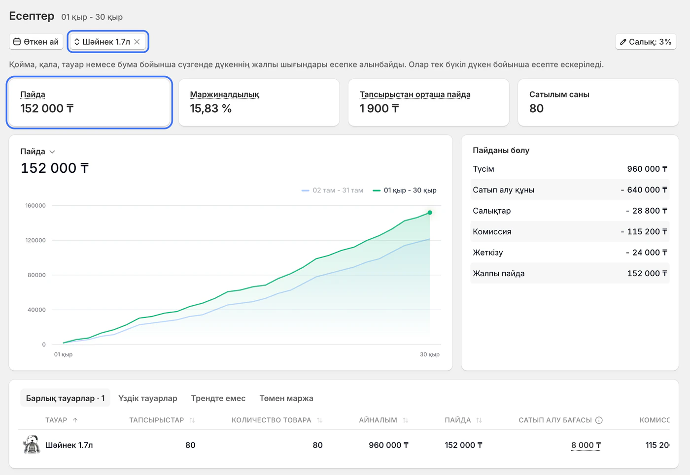690x475 pixels.
Task: Select Тапсырыстан орташа пайда card
Action: [x=428, y=102]
